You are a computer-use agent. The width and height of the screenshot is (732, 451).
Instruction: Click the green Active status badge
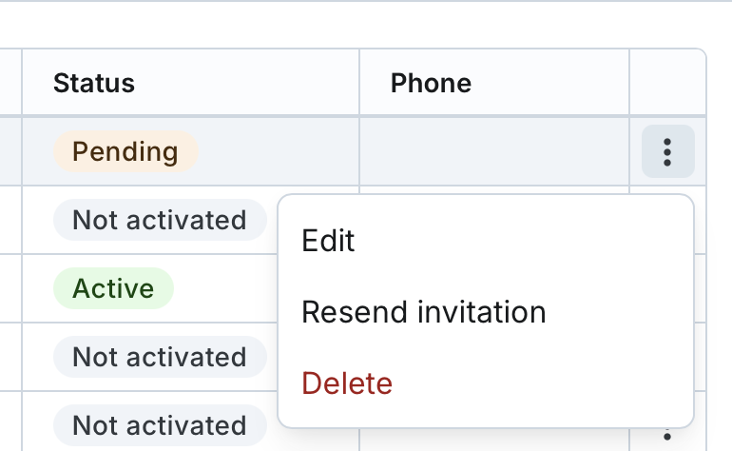click(113, 288)
